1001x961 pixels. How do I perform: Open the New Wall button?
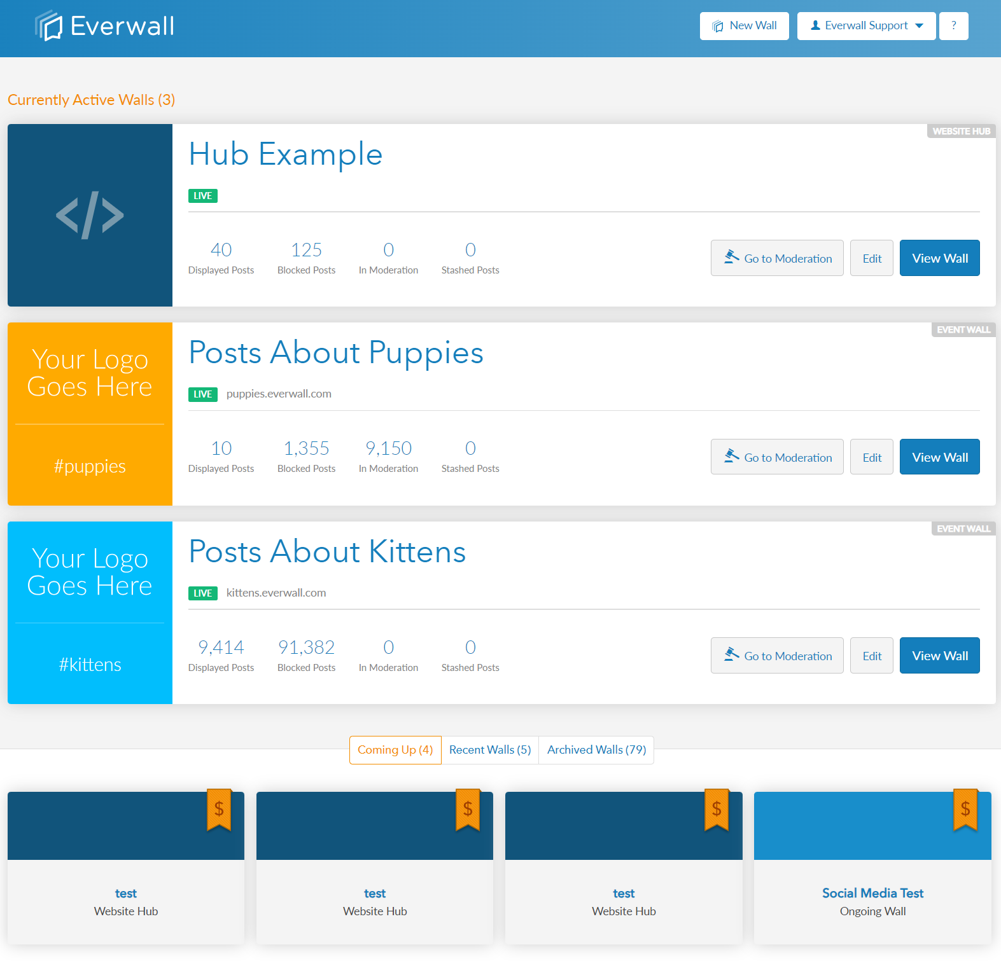(x=745, y=26)
